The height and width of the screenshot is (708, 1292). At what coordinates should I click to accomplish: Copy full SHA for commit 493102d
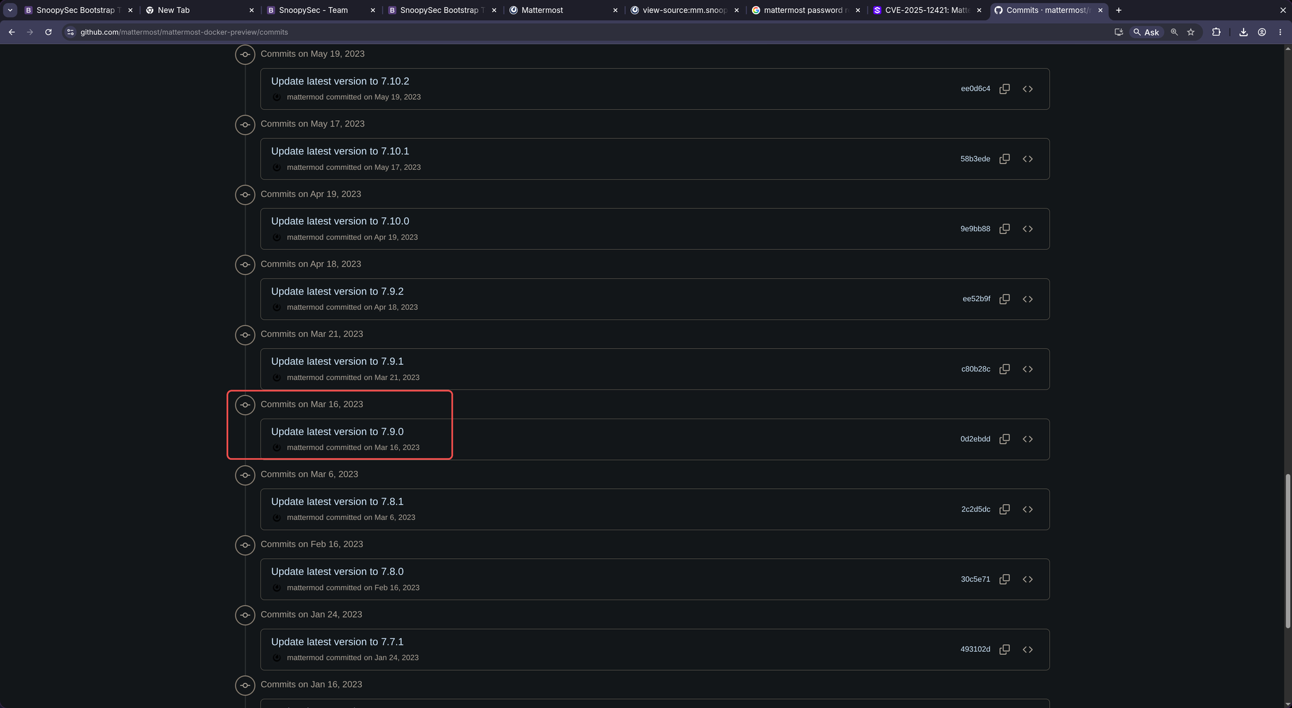[x=1005, y=650]
